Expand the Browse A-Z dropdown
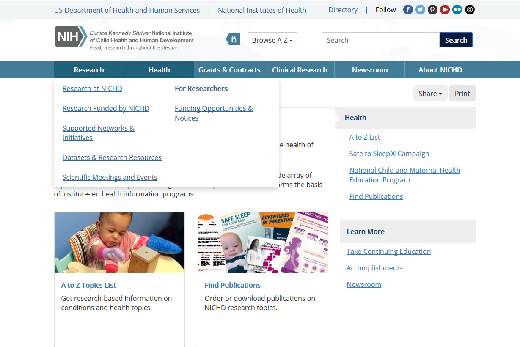This screenshot has height=347, width=520. [272, 40]
